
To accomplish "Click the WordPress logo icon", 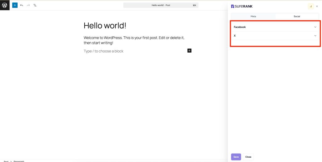I will pyautogui.click(x=5, y=5).
